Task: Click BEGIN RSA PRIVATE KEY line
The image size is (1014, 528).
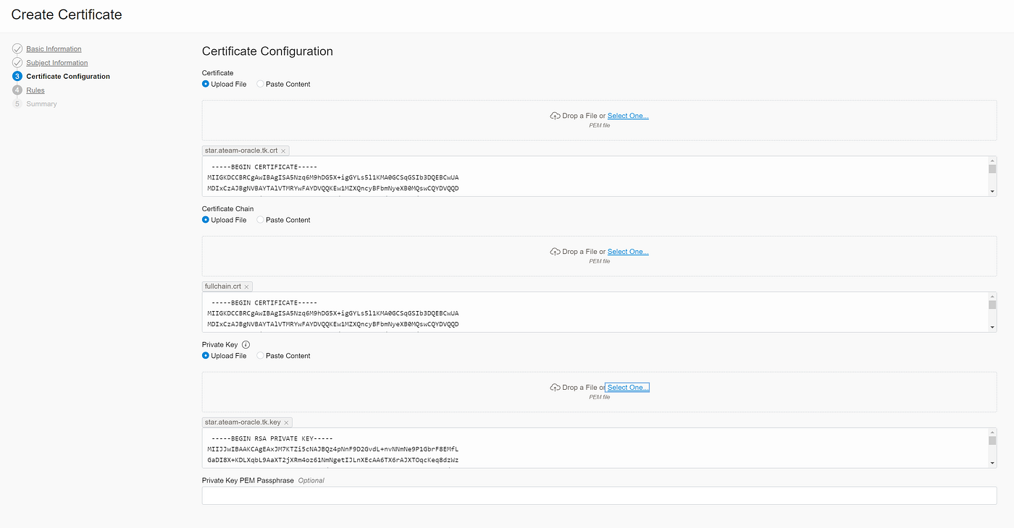Action: [x=272, y=438]
